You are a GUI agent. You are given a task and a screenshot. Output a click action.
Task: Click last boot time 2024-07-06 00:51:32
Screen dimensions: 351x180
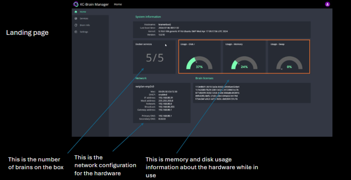[x=168, y=28]
